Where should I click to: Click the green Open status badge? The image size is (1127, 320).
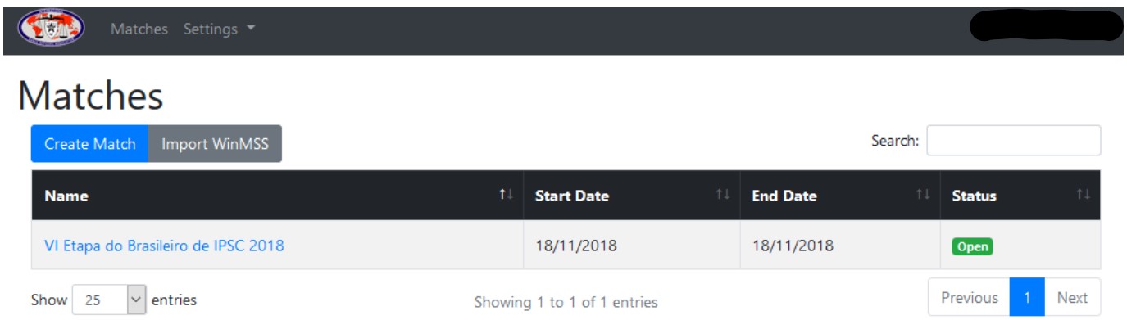[x=972, y=246]
